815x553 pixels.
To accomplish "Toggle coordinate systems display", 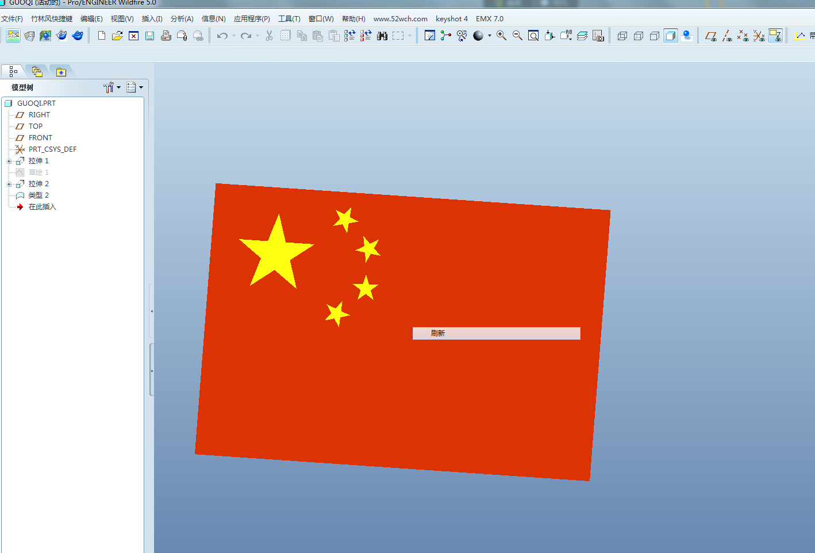I will [x=759, y=36].
